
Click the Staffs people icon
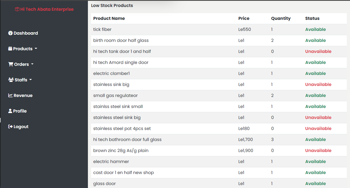click(11, 80)
